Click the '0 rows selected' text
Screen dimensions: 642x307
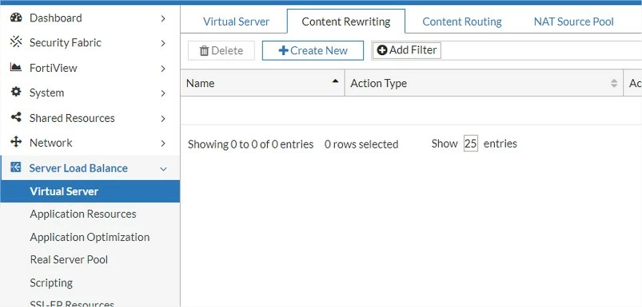(361, 144)
